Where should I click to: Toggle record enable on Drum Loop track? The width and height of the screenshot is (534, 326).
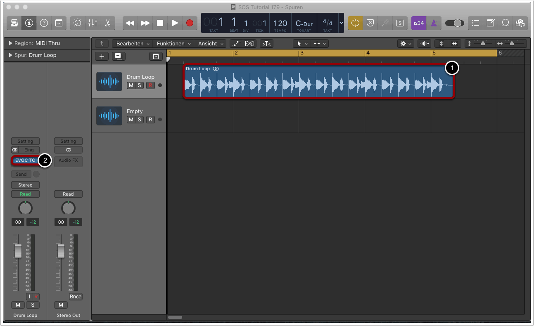pyautogui.click(x=150, y=85)
